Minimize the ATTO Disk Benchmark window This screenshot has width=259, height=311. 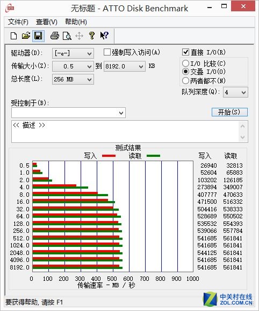(210, 8)
